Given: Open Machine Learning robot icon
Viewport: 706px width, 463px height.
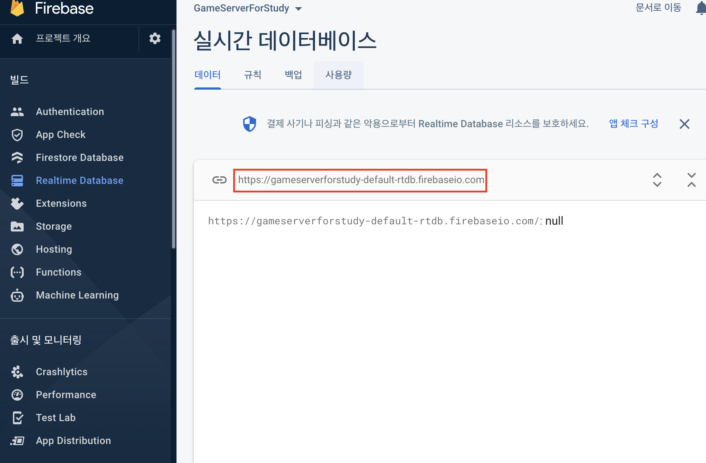Looking at the screenshot, I should pos(17,295).
